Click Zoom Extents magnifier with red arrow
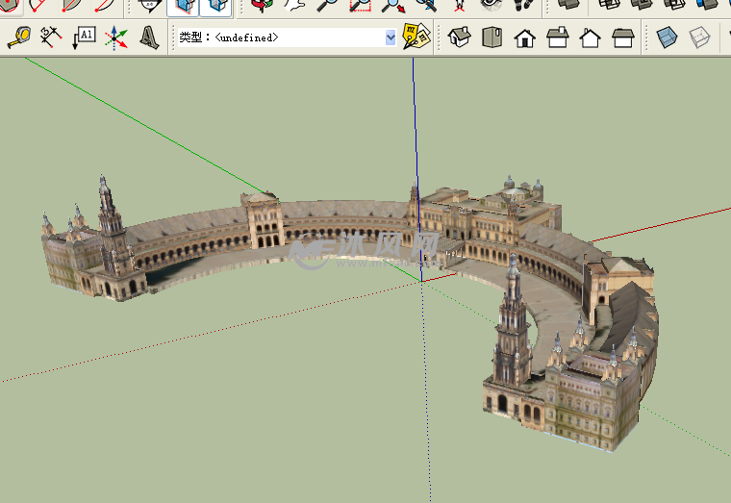 point(393,6)
